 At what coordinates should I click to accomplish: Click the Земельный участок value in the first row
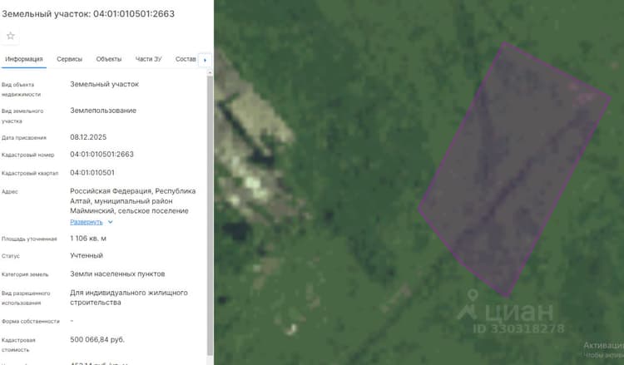(x=104, y=84)
